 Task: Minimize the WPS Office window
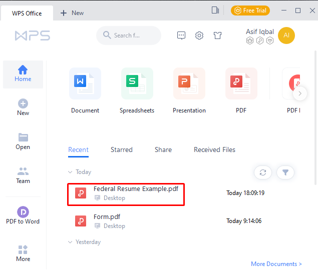point(284,10)
